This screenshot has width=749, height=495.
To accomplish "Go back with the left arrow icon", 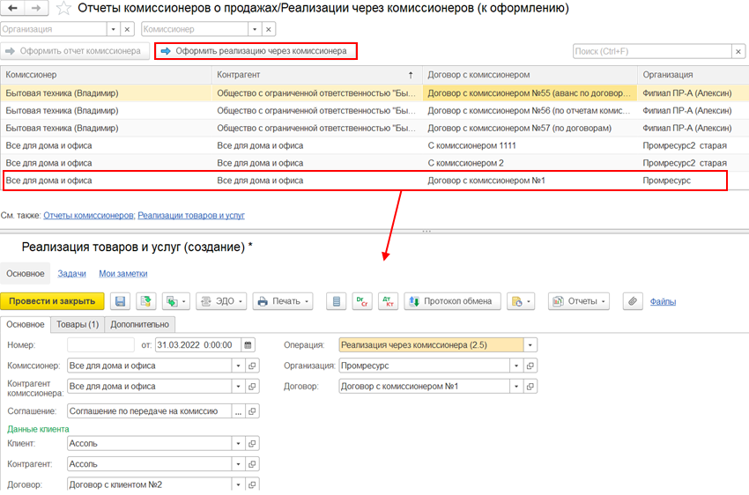I will 13,8.
